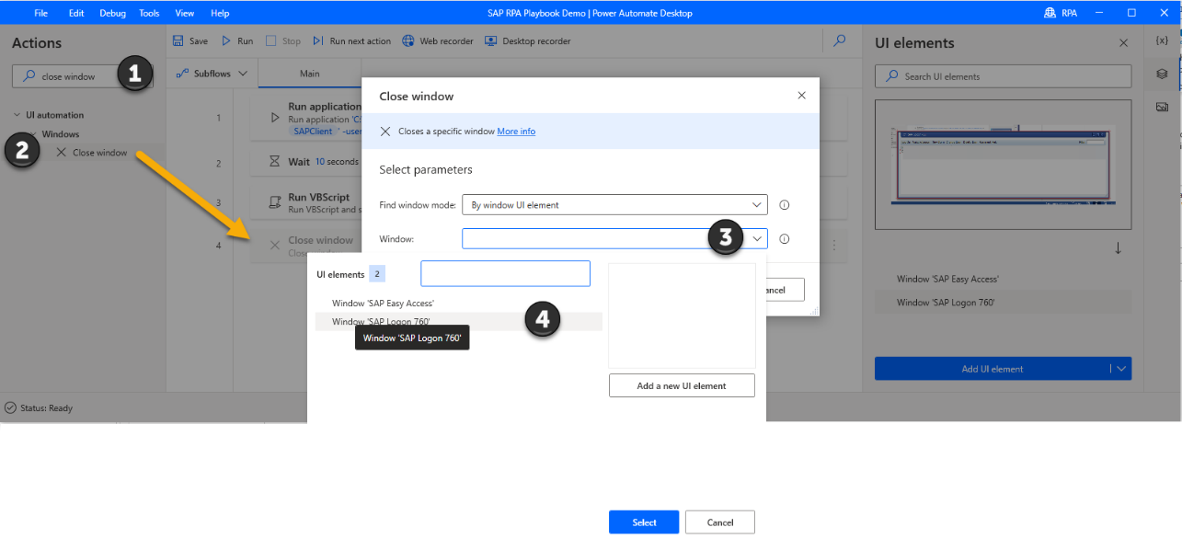
Task: Open the Help menu
Action: click(220, 13)
